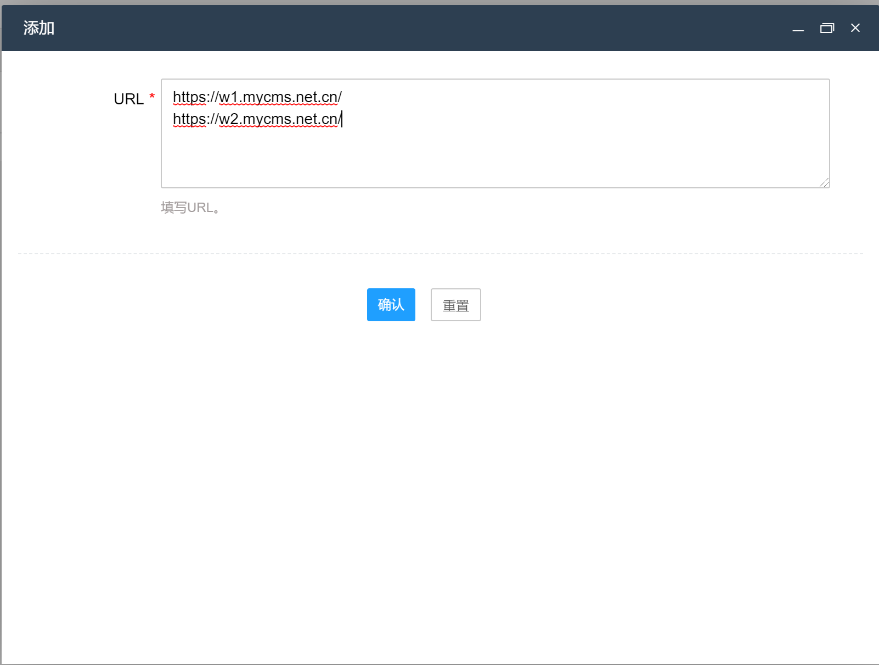879x665 pixels.
Task: Click the net.cn part of the second URL
Action: coord(317,119)
